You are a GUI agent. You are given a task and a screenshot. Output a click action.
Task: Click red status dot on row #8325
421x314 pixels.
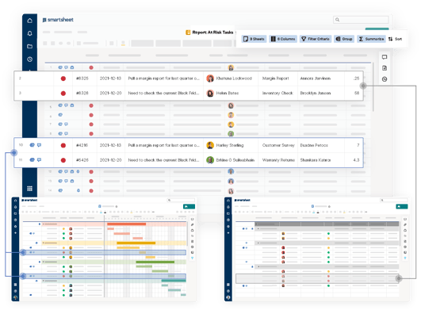(63, 78)
